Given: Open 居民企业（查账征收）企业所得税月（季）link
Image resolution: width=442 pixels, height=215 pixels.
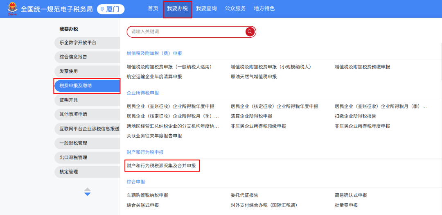Looking at the screenshot, I should [381, 106].
